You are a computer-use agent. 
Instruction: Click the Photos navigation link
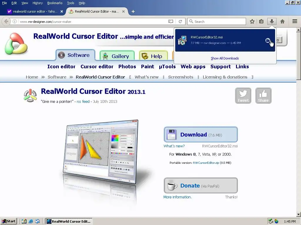point(127,67)
